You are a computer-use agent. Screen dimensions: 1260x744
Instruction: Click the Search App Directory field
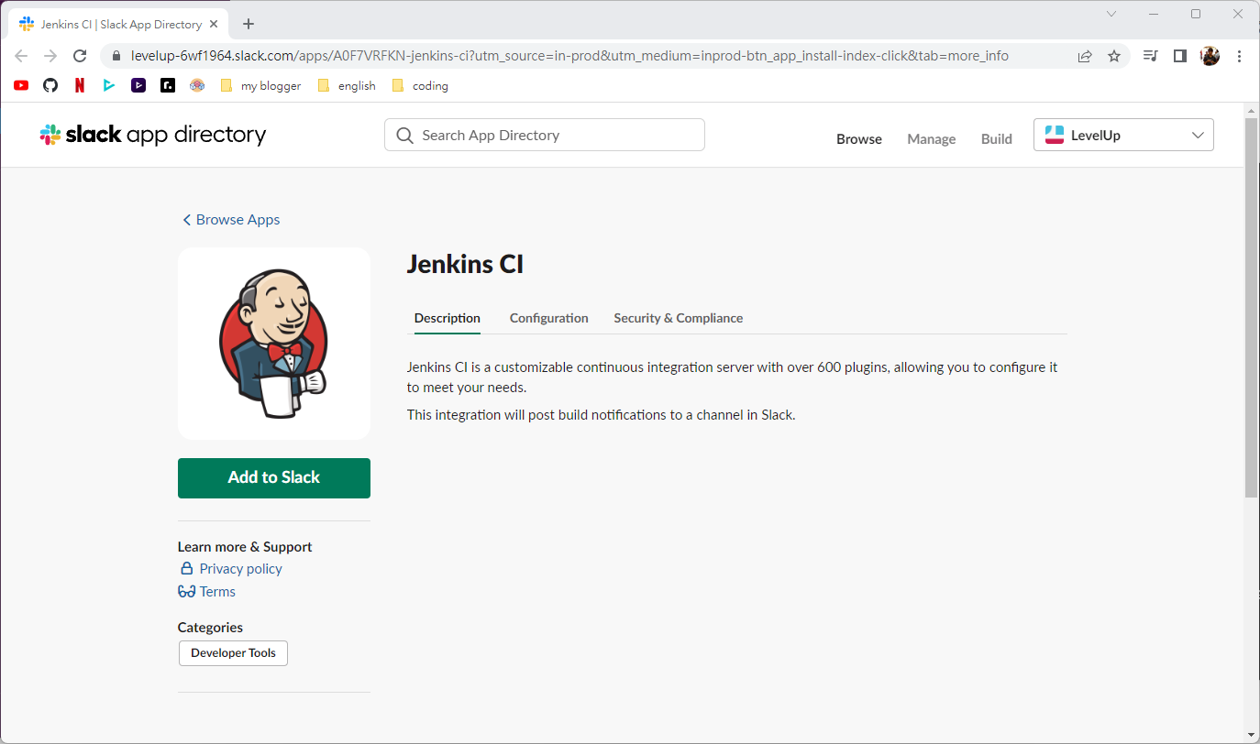pos(545,135)
